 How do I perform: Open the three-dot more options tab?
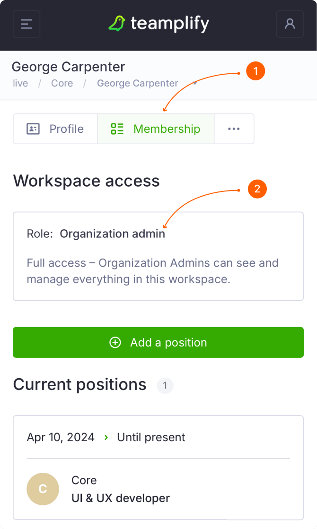coord(234,129)
